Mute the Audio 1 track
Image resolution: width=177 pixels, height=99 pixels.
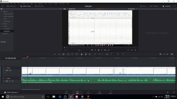point(13,81)
